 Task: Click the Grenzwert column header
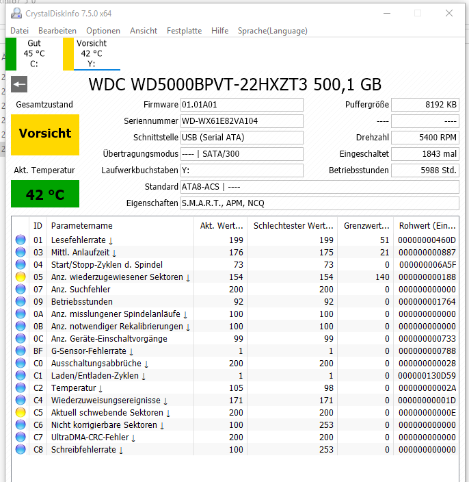click(365, 226)
